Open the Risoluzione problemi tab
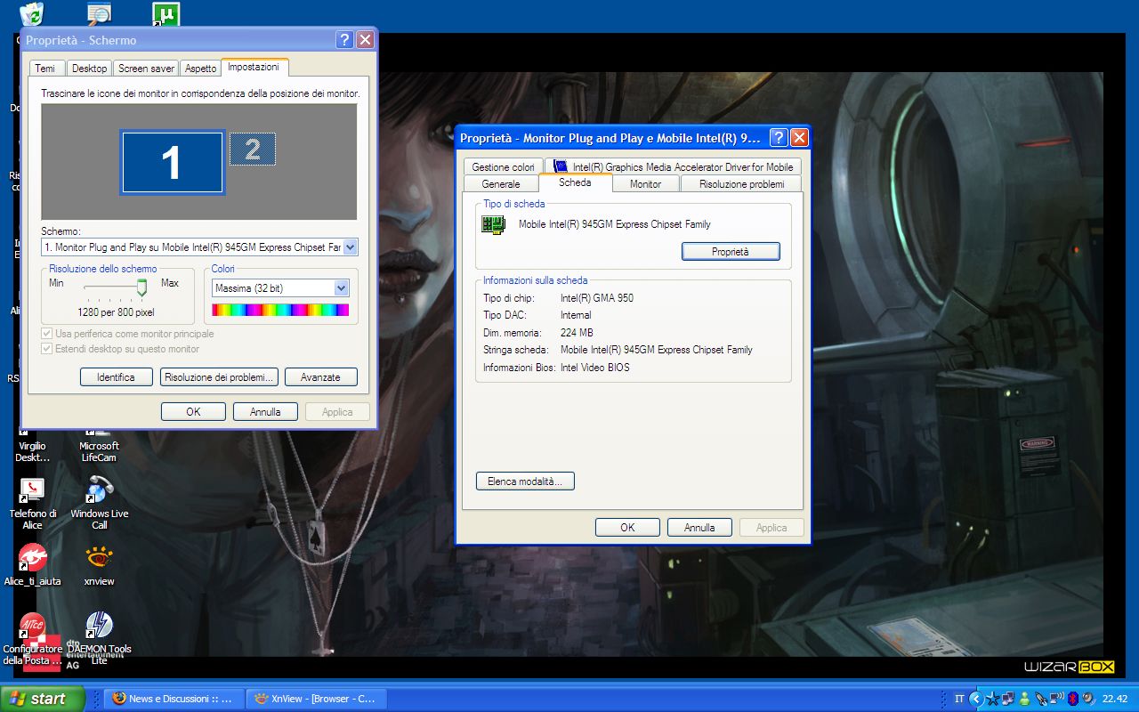 click(x=741, y=183)
